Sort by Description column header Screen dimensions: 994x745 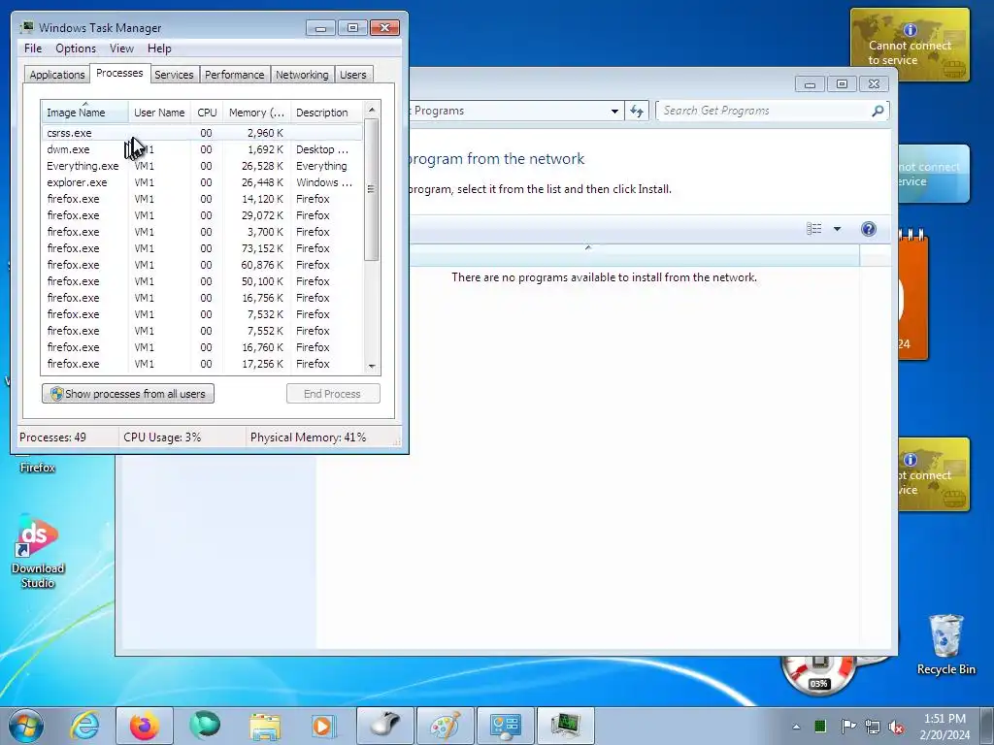[x=326, y=113]
